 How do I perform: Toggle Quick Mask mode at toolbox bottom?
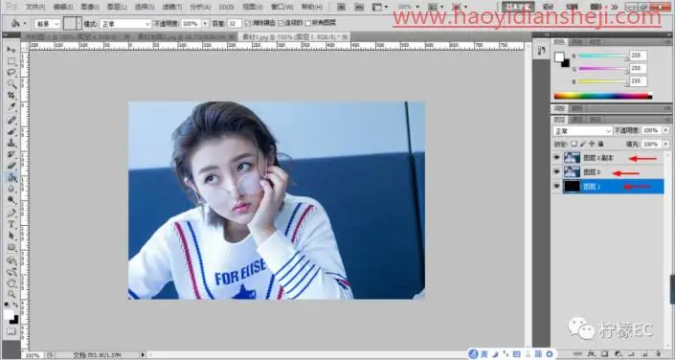coord(11,331)
